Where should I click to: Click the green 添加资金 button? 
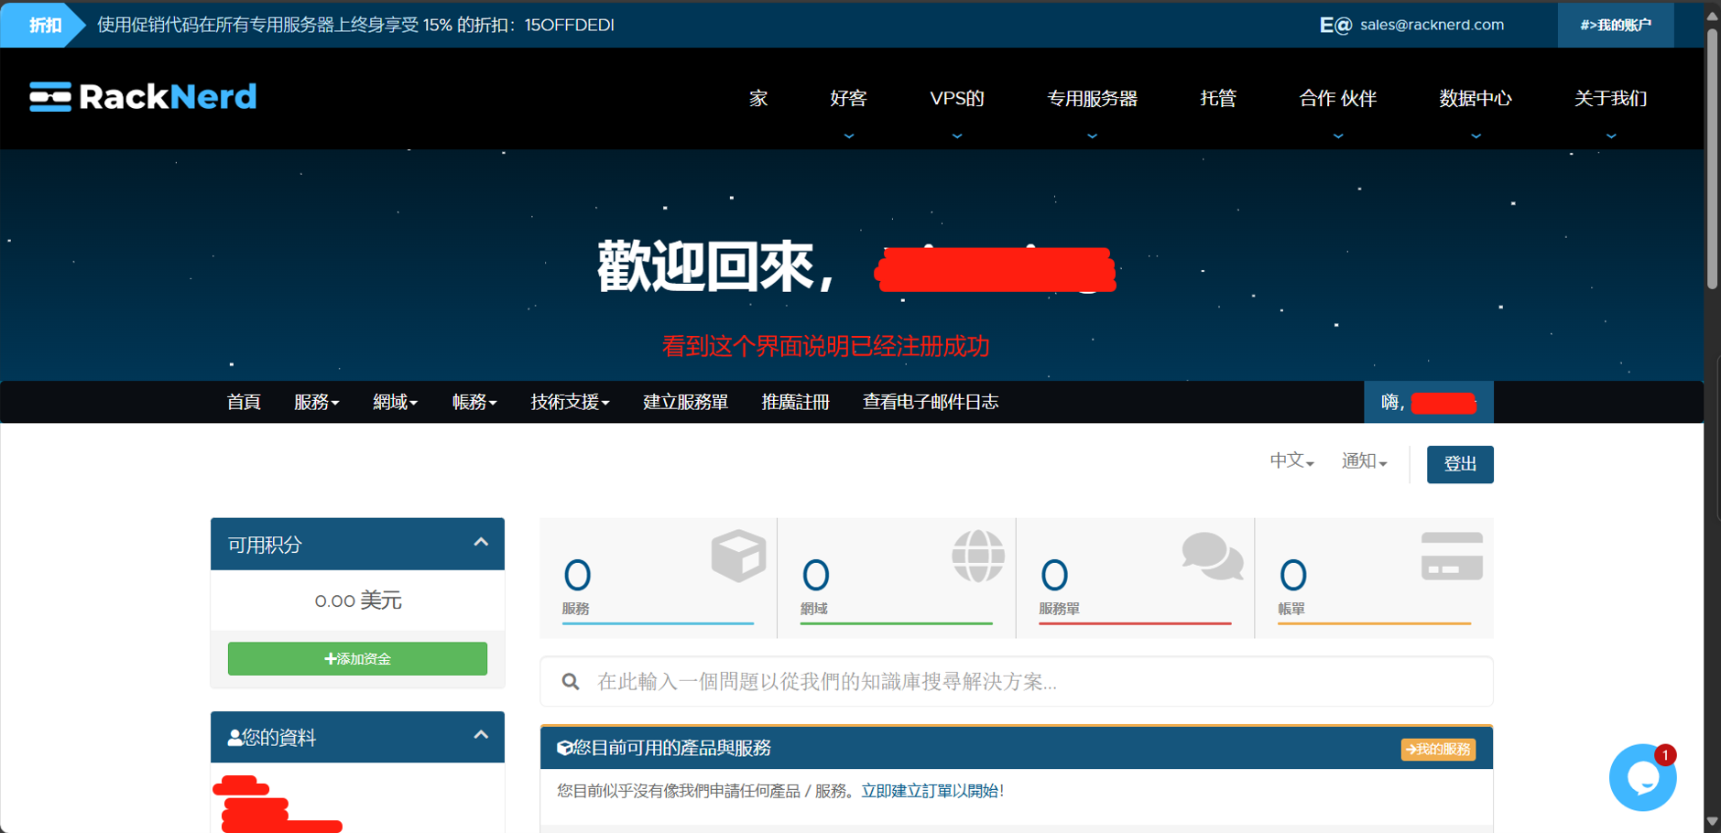point(357,659)
